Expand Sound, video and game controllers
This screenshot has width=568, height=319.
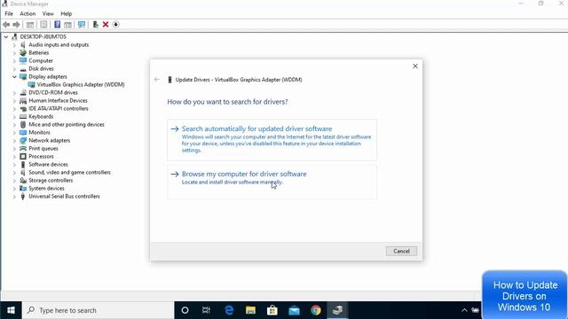14,173
